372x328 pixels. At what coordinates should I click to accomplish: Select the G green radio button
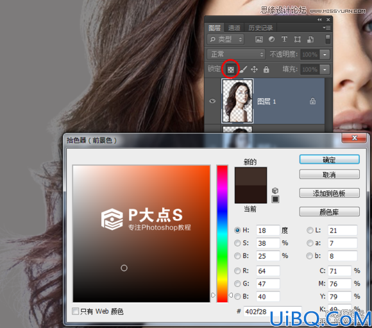point(237,284)
